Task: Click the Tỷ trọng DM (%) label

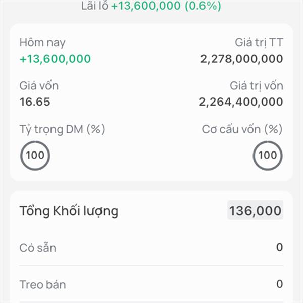Action: (62, 129)
